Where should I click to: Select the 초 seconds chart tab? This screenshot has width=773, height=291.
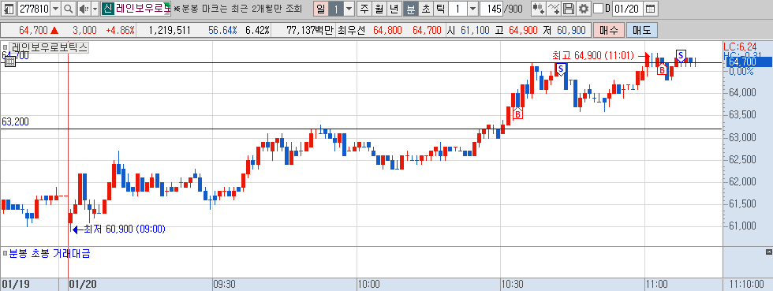coord(425,9)
